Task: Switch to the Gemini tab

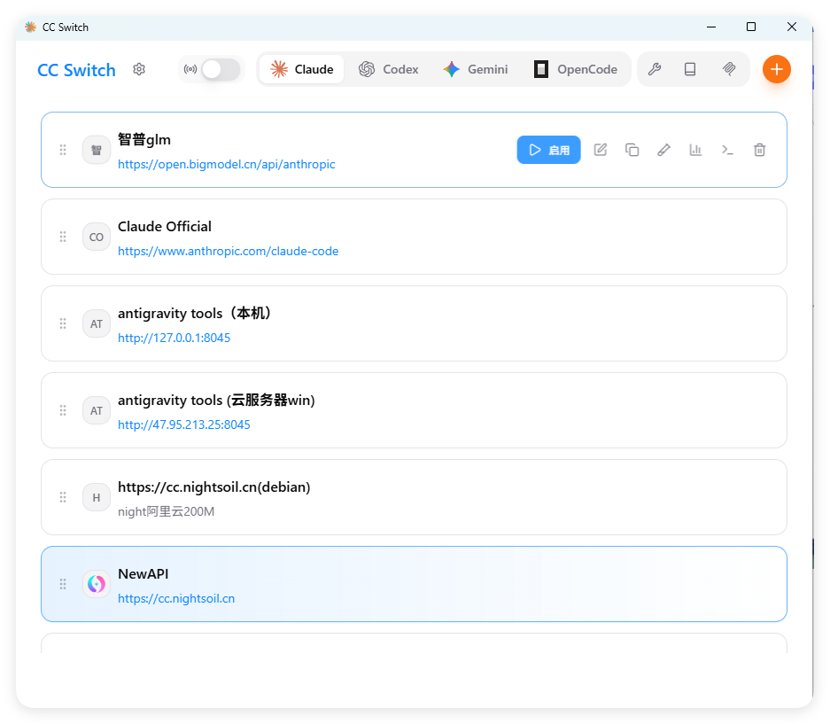Action: pyautogui.click(x=476, y=69)
